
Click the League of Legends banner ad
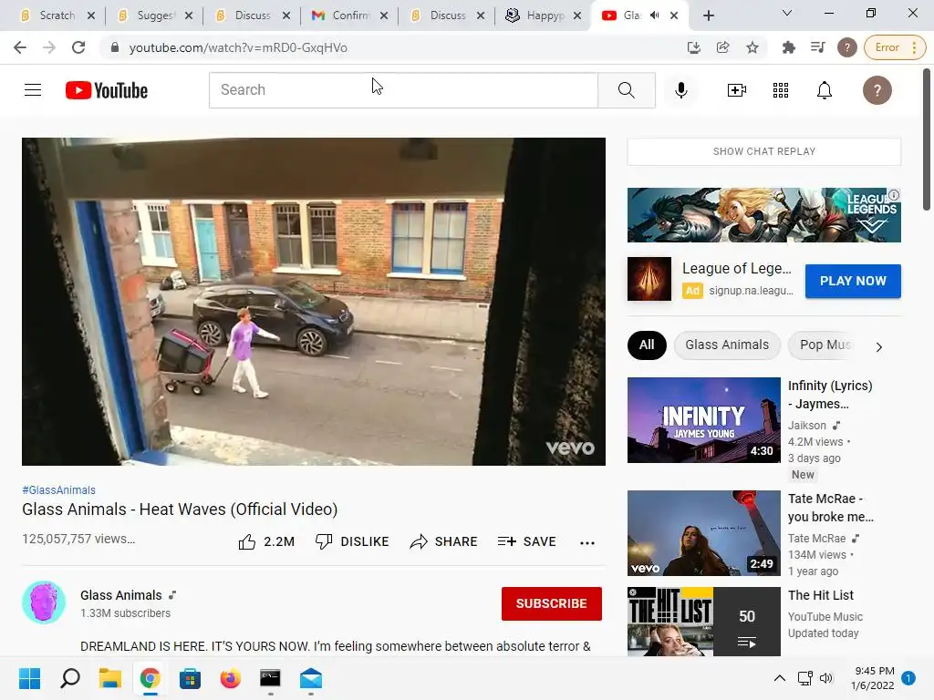[x=763, y=215]
